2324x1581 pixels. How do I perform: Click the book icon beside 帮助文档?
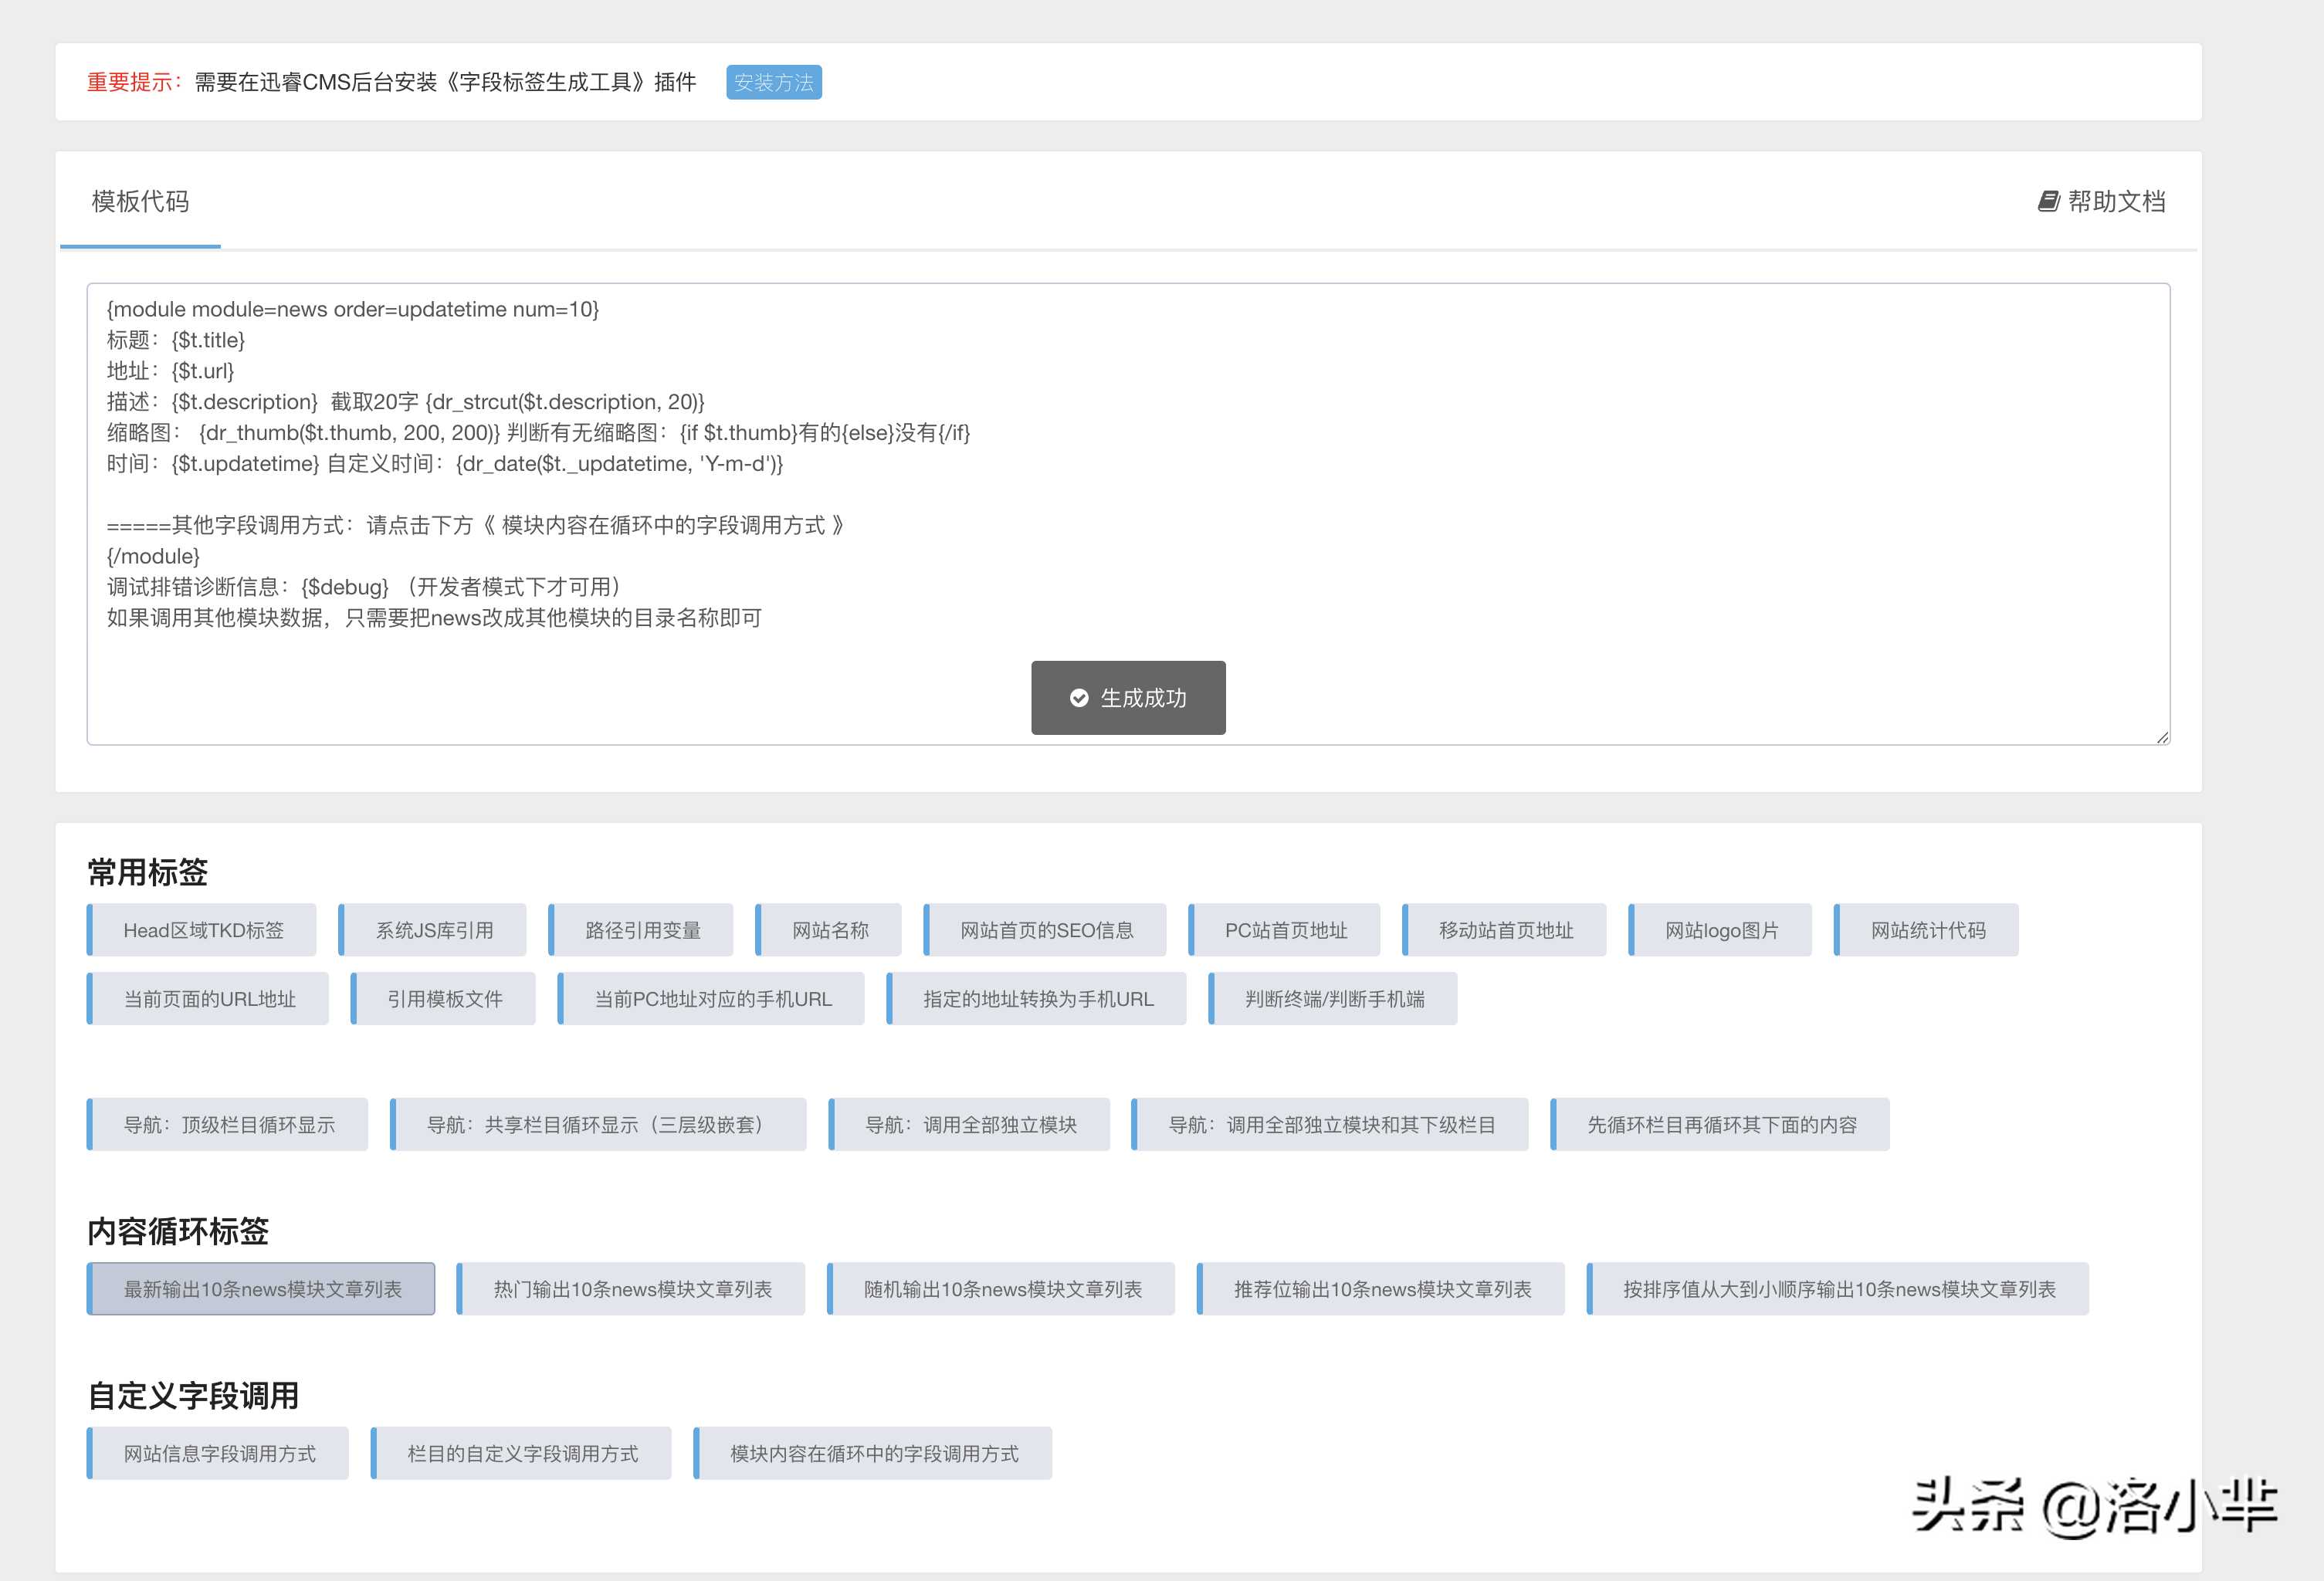tap(2048, 201)
